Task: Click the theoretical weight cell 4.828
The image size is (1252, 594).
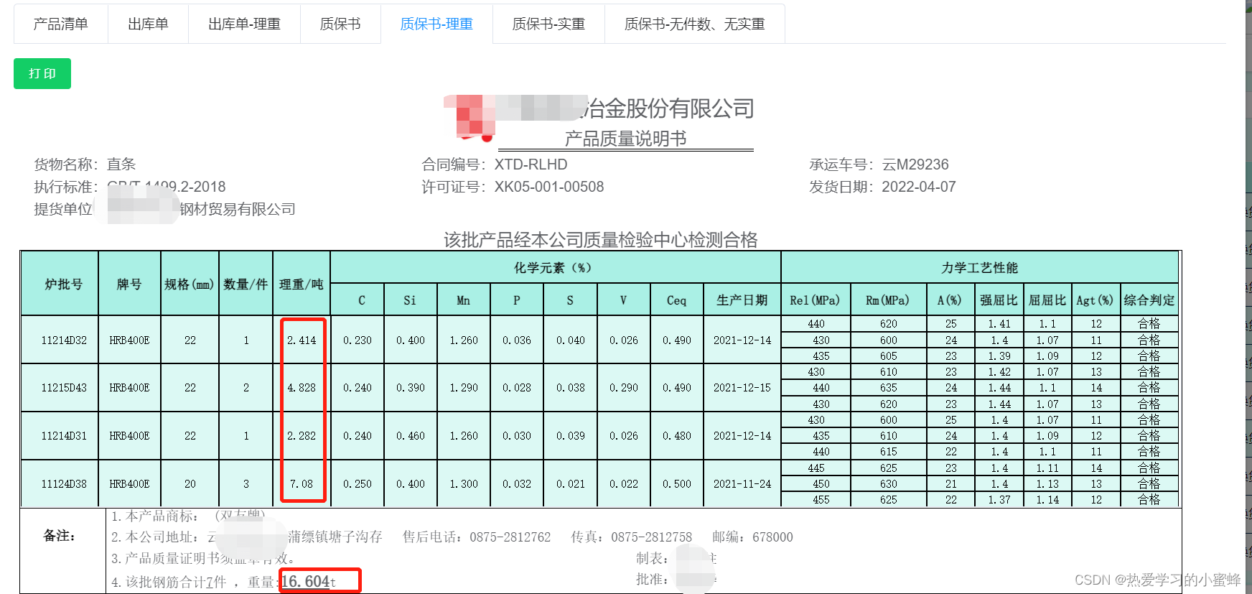Action: click(x=302, y=387)
